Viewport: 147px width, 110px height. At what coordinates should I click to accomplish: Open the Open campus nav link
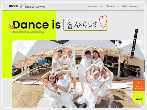[x=130, y=6]
